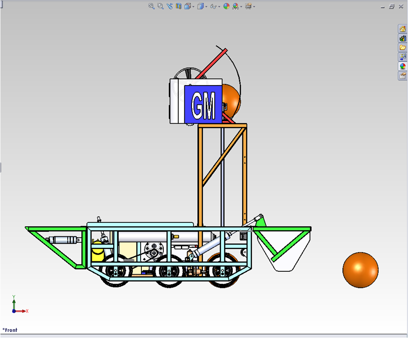Restore down the document window
This screenshot has height=338, width=408.
[x=392, y=7]
